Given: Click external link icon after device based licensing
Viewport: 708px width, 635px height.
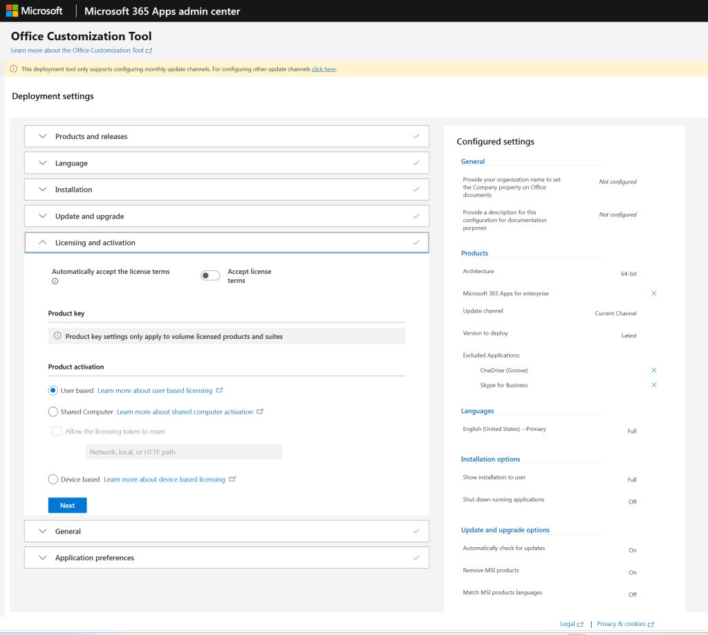Looking at the screenshot, I should (x=232, y=479).
